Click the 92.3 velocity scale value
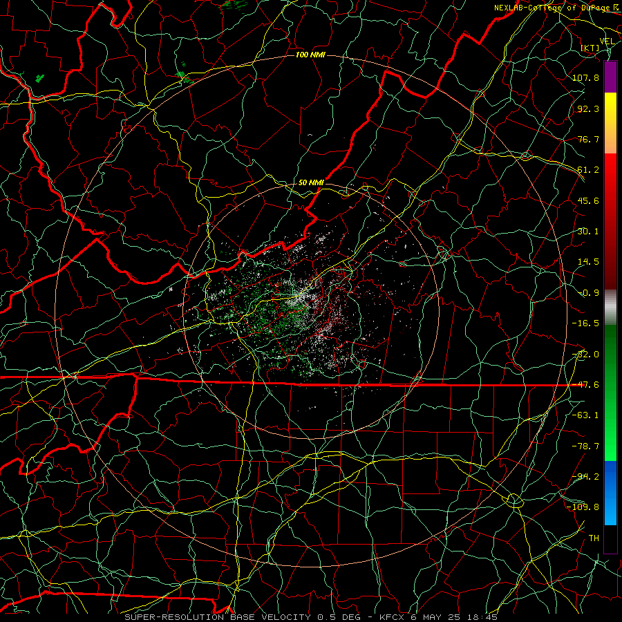 pos(588,109)
